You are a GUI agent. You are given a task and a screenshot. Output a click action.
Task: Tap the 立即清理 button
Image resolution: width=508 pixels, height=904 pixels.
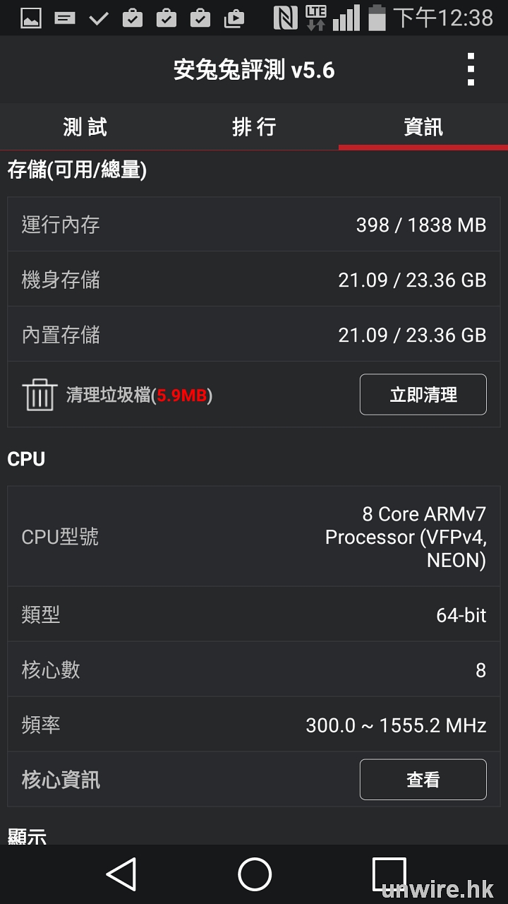point(423,394)
